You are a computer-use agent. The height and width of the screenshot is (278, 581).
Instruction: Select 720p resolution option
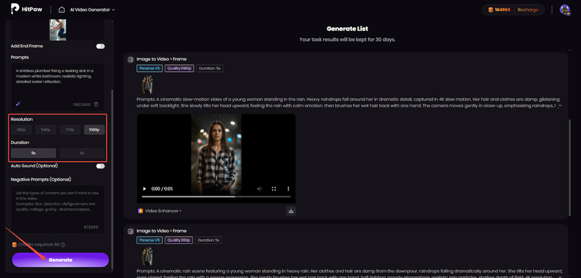click(x=69, y=129)
